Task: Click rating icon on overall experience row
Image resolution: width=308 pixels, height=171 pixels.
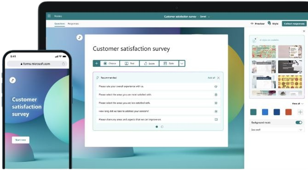Action: (216, 87)
